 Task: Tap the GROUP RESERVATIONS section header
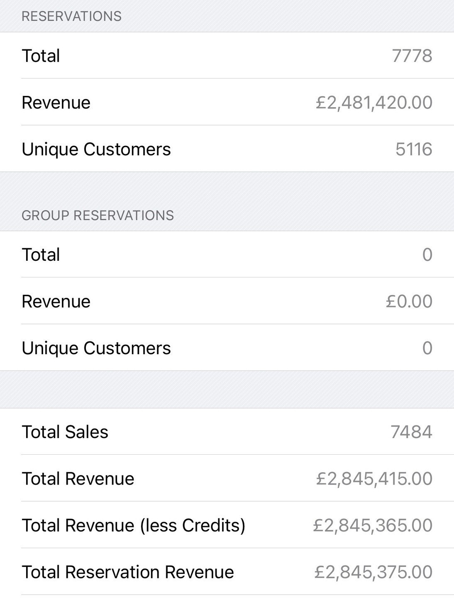click(98, 215)
